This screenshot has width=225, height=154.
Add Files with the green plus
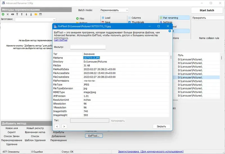pos(80,19)
